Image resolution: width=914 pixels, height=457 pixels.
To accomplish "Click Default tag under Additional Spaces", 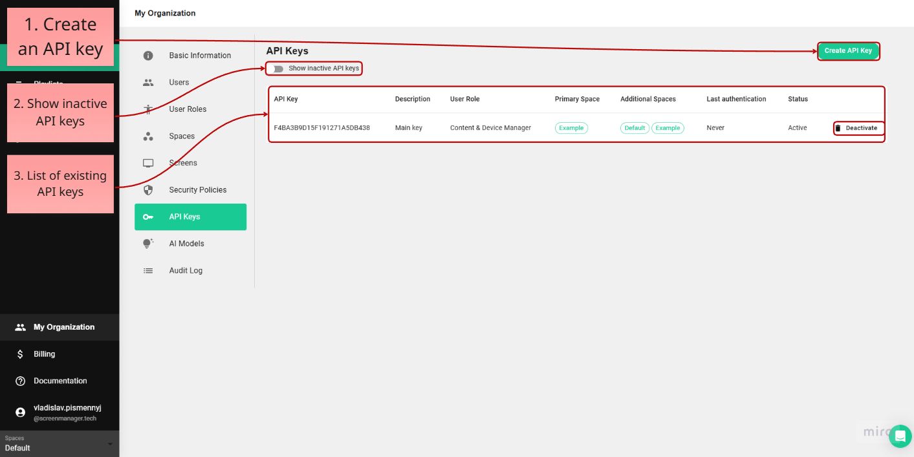I will tap(635, 128).
